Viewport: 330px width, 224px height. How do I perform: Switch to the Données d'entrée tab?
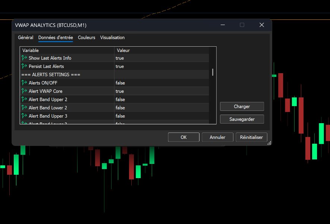coord(56,37)
